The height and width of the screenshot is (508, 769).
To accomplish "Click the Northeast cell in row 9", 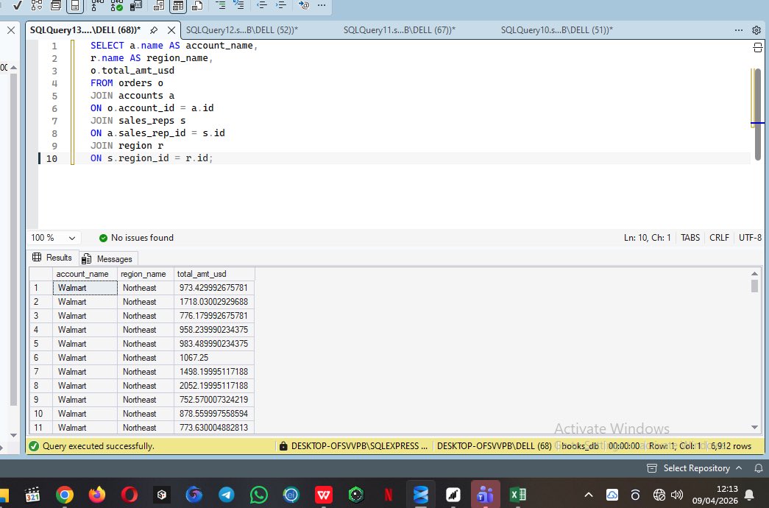I will click(145, 400).
